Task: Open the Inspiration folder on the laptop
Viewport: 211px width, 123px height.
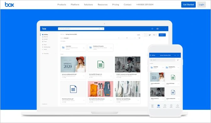Action: pyautogui.click(x=73, y=48)
